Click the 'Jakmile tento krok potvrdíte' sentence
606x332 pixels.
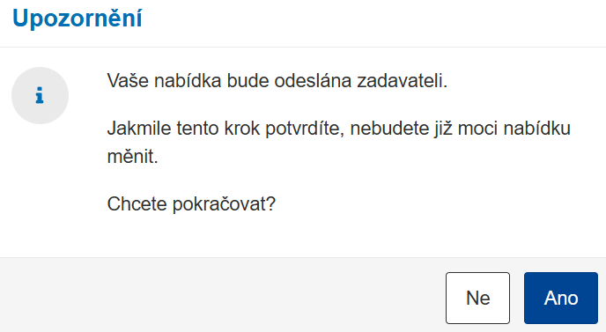click(x=338, y=143)
